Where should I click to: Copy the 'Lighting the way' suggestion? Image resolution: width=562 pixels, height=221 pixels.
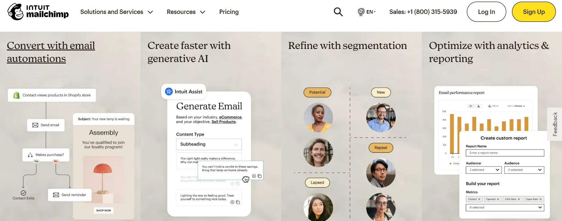238,202
